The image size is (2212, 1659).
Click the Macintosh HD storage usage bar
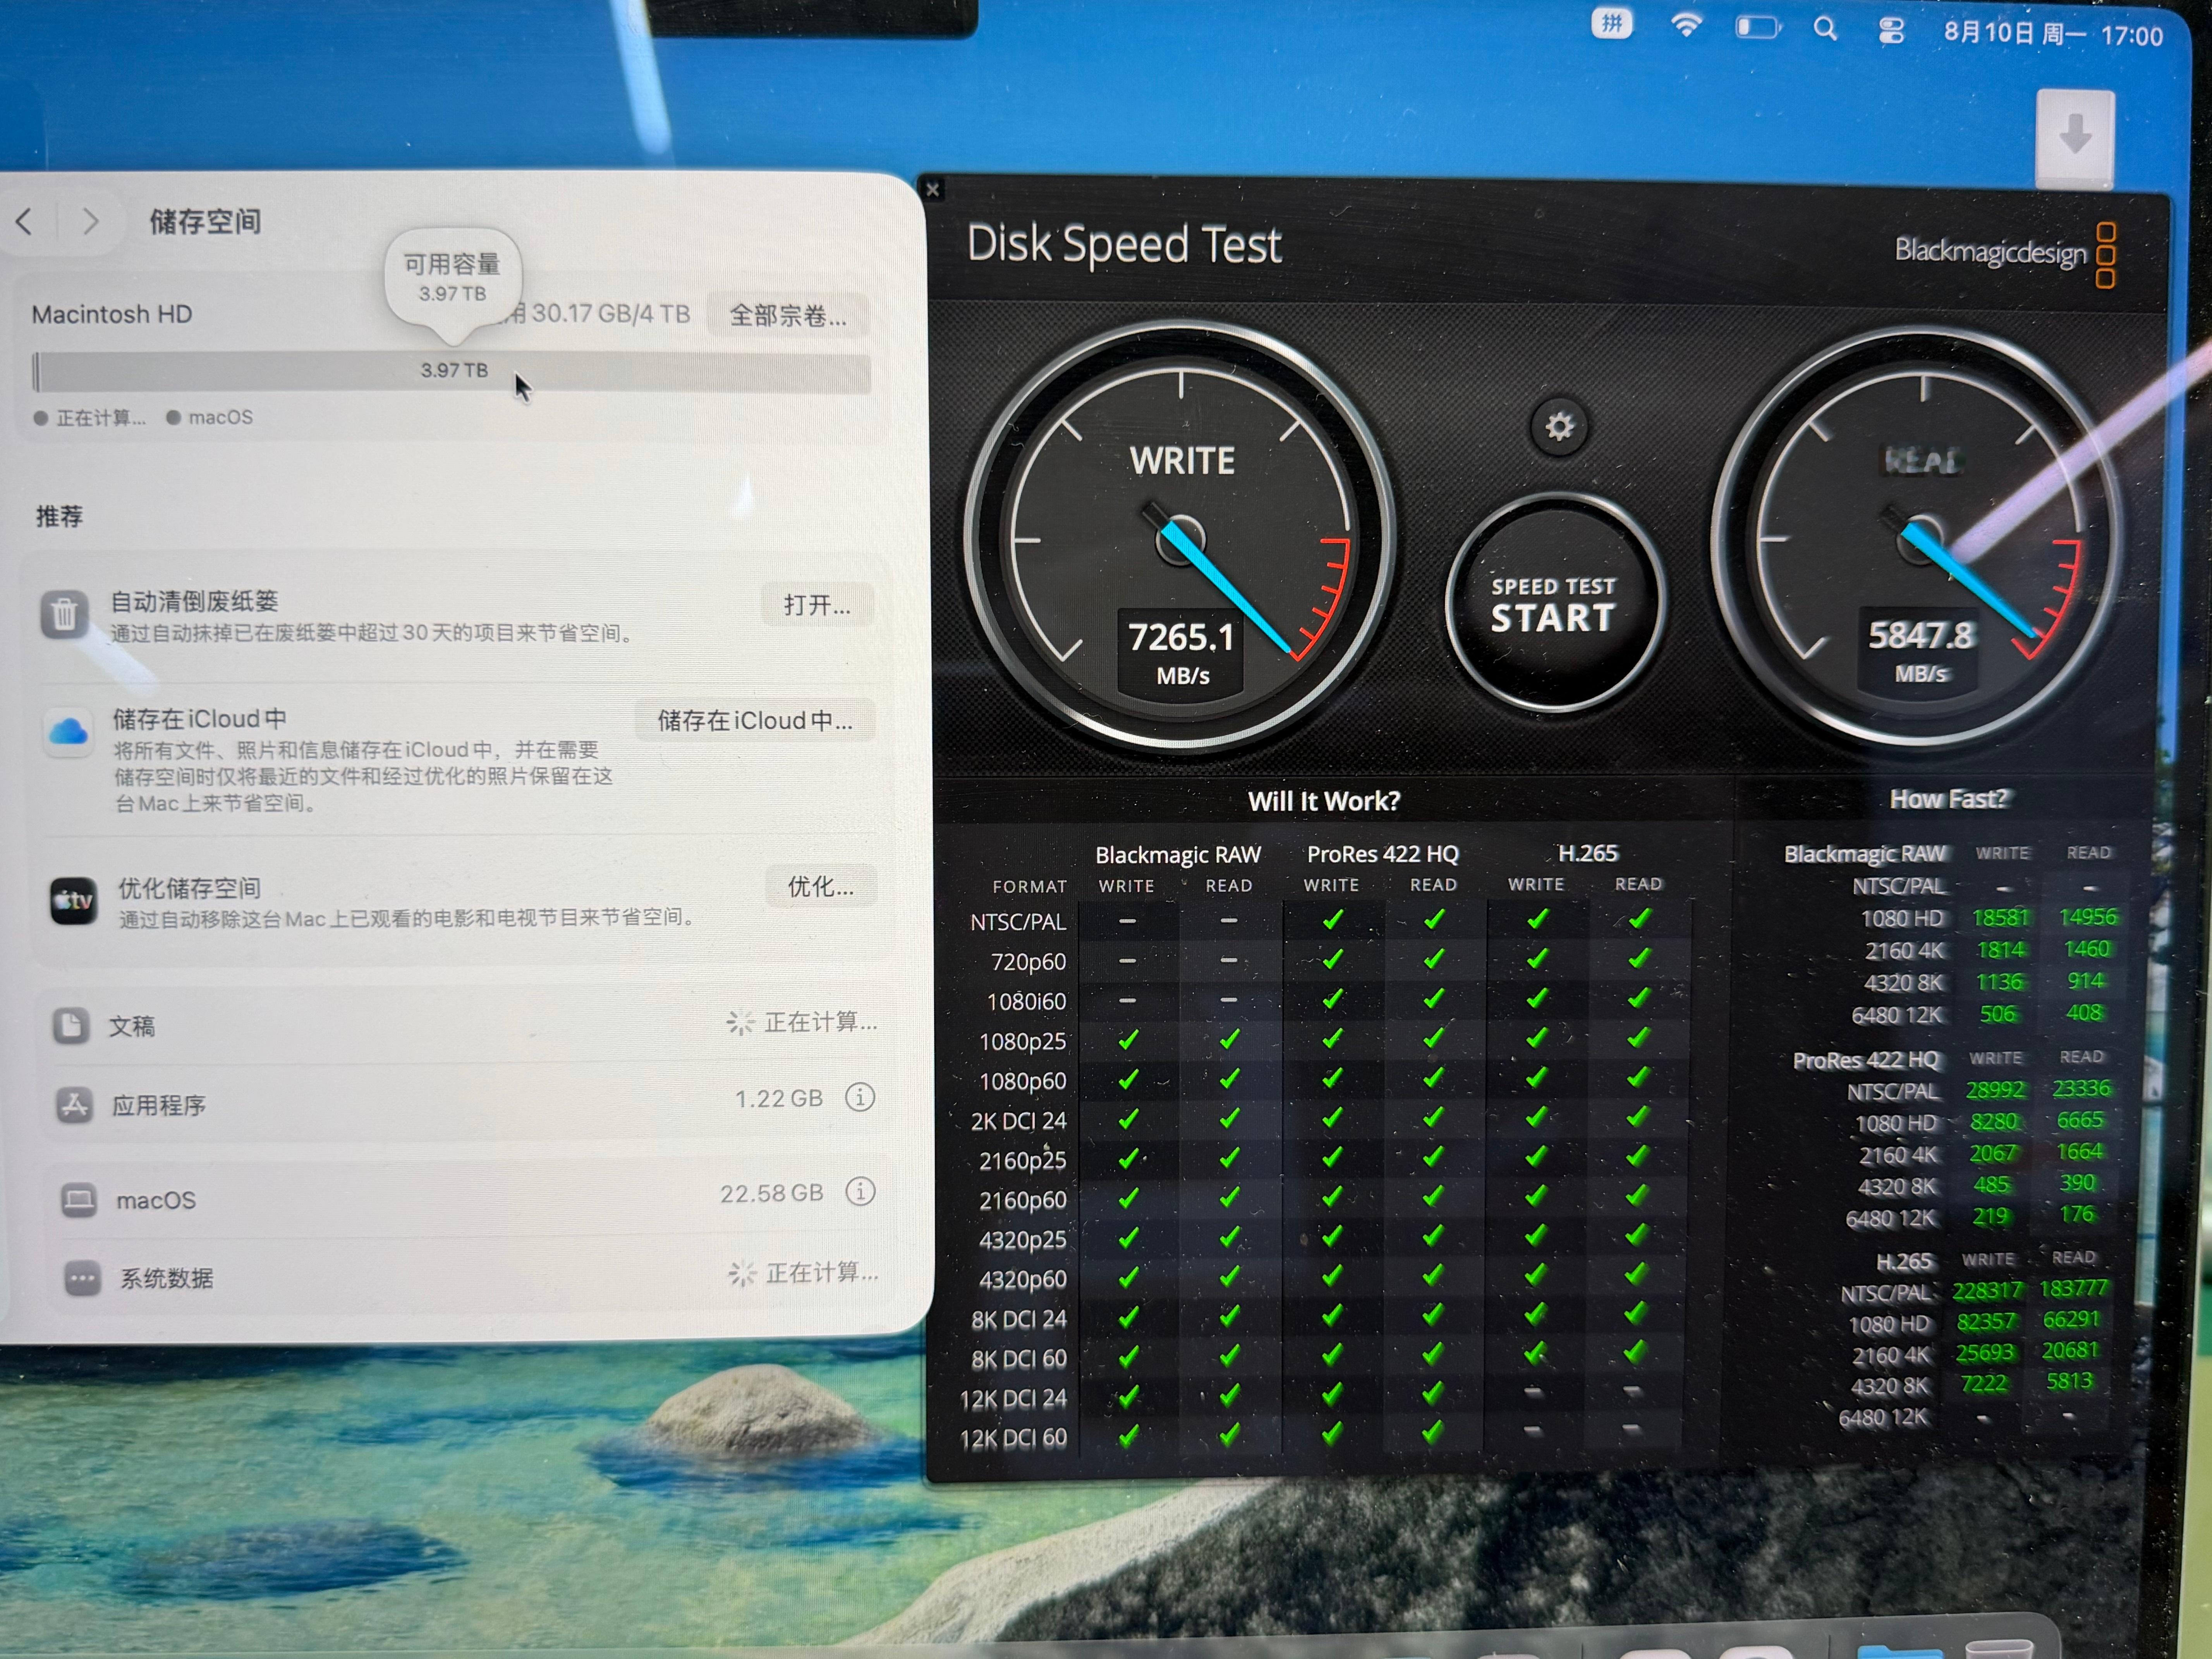tap(451, 372)
